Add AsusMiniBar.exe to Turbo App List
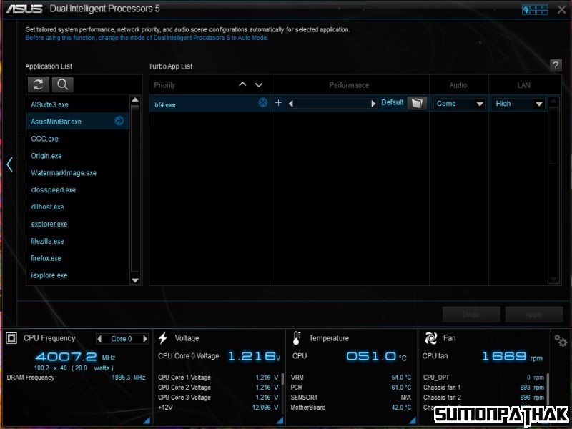 point(119,121)
